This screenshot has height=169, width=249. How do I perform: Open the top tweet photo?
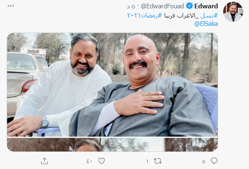(112, 84)
